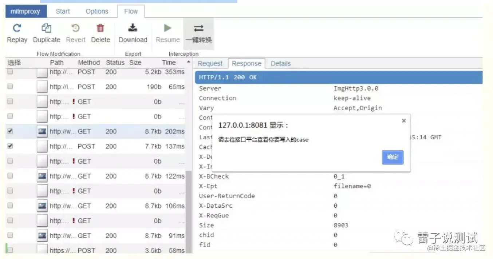
Task: Tick the checkbox on the 353ms POST row
Action: click(x=10, y=72)
